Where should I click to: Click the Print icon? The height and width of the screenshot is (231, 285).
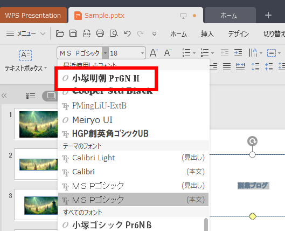coord(100,33)
